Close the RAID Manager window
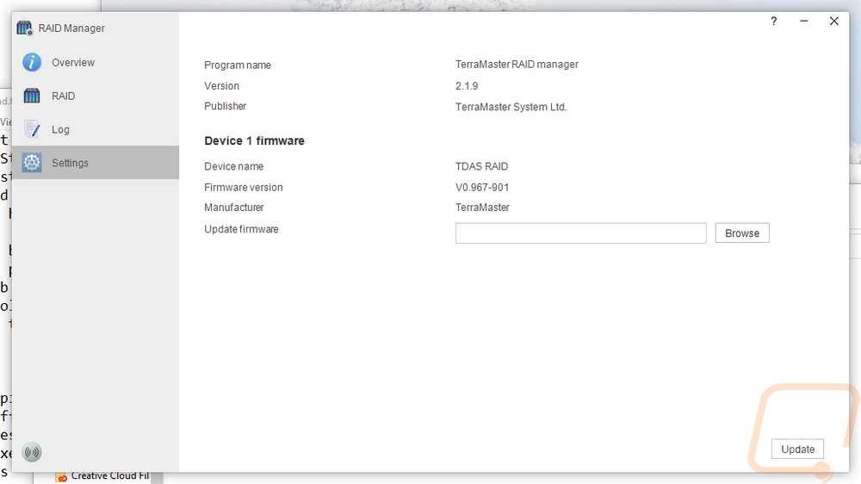This screenshot has width=861, height=484. pos(834,22)
